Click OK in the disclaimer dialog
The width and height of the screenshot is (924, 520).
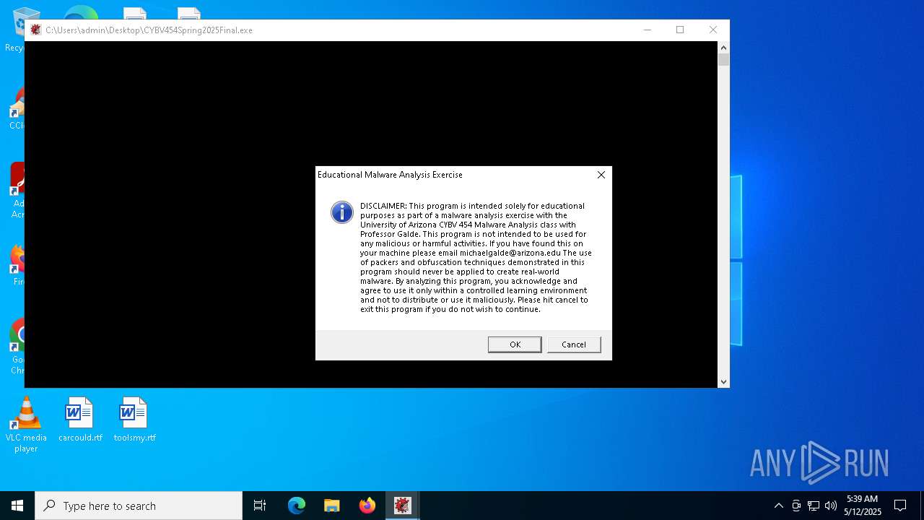pos(515,344)
